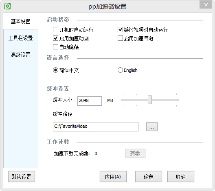The image size is (215, 191).
Task: Enable 启用加速气泡 checkbox
Action: (x=120, y=38)
